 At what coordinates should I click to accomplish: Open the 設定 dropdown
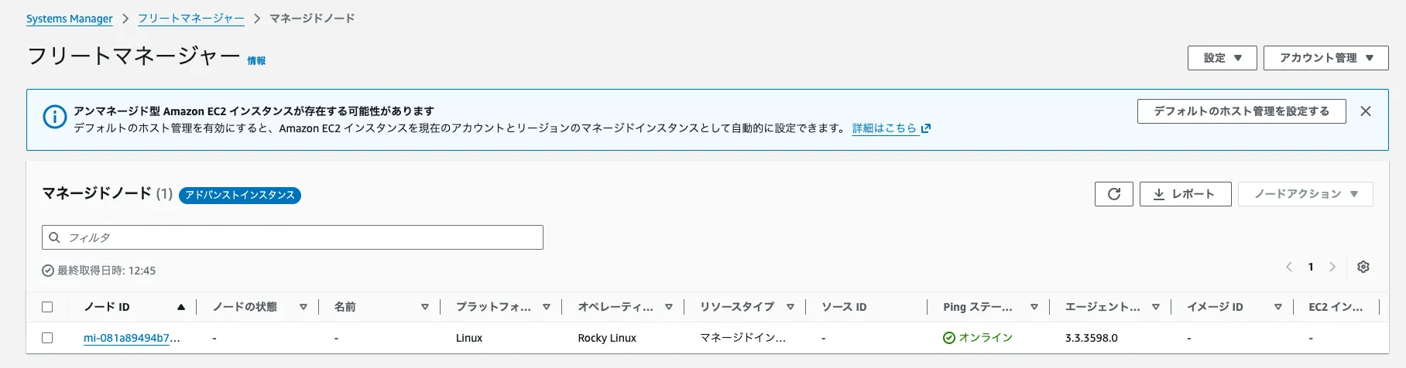(1222, 58)
